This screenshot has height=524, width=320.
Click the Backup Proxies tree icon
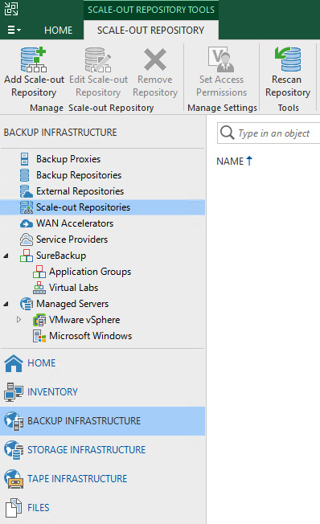pyautogui.click(x=25, y=159)
